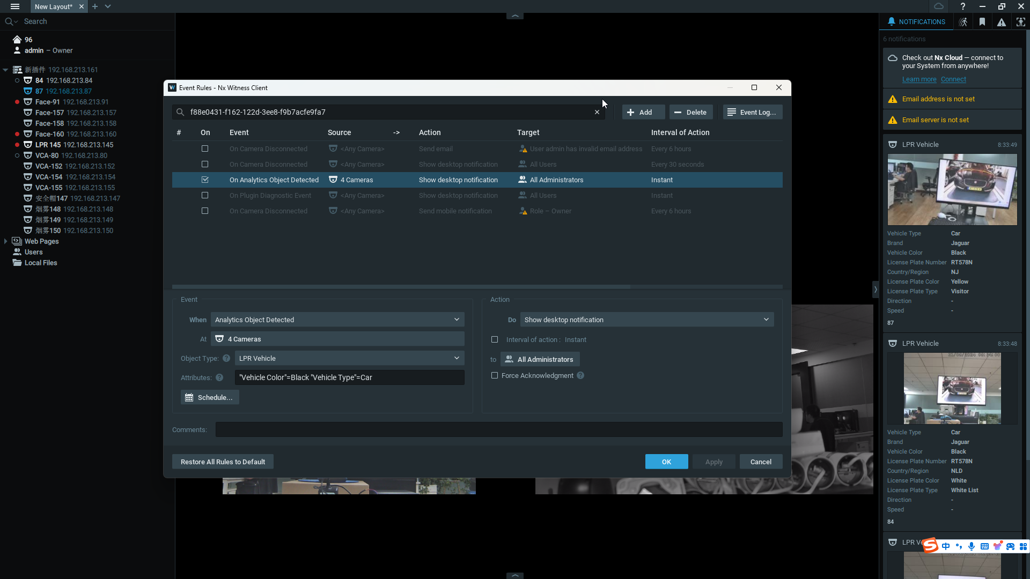Open the Objects tab icon in right panel
1030x579 pixels.
pos(1020,22)
